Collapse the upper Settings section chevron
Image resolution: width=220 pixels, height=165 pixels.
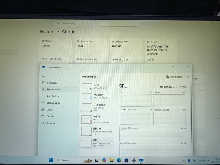point(201,90)
